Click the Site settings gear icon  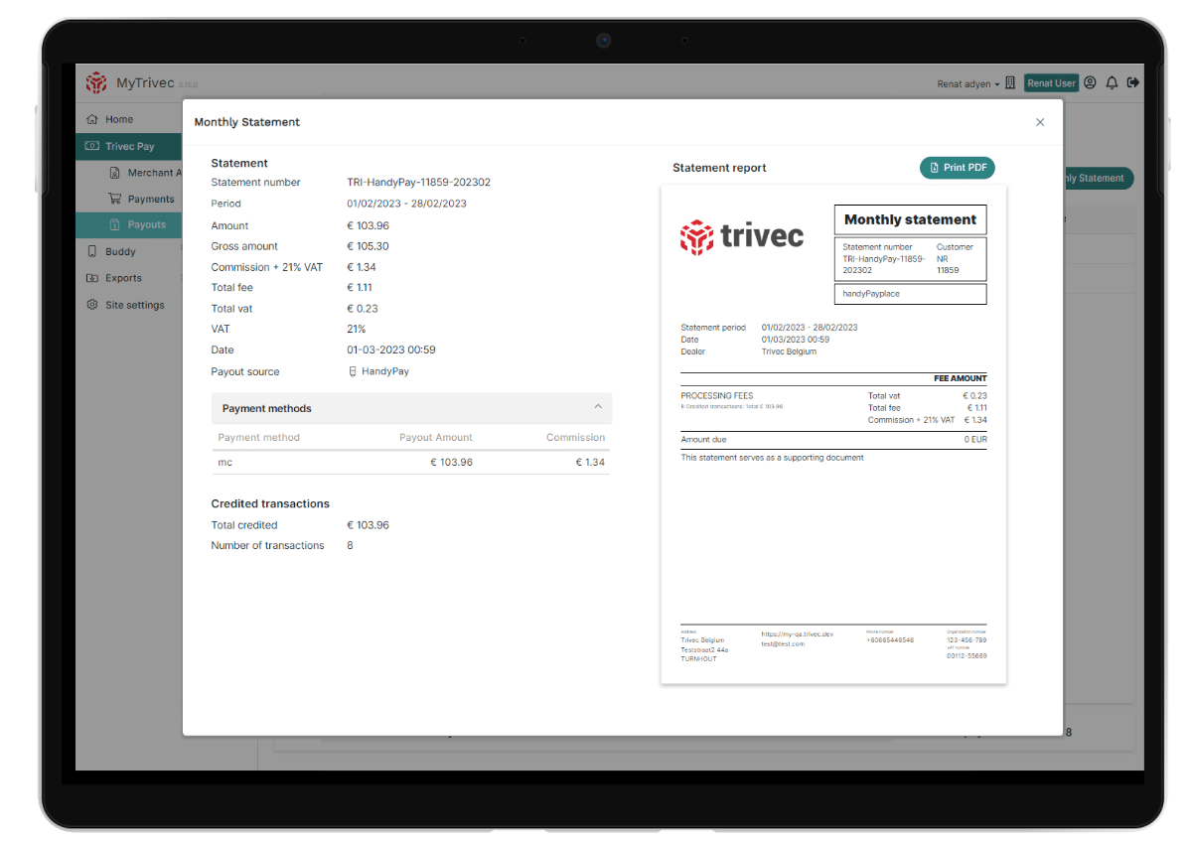coord(92,305)
